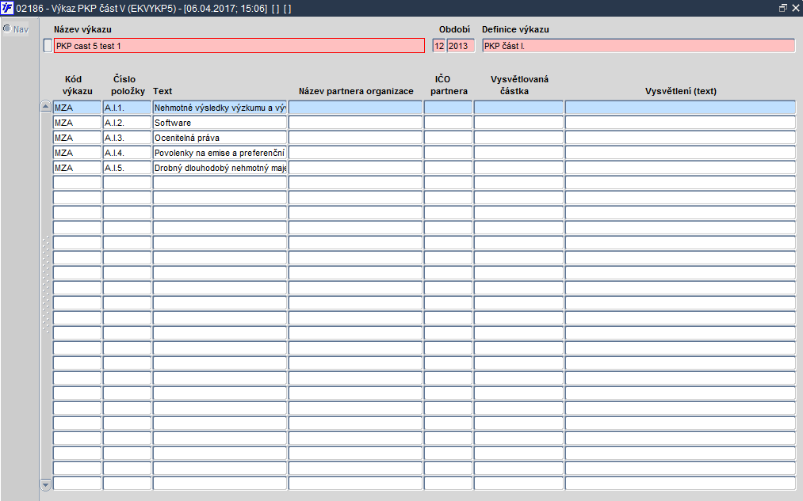Click the application icon in title bar
The width and height of the screenshot is (803, 501).
pos(7,8)
